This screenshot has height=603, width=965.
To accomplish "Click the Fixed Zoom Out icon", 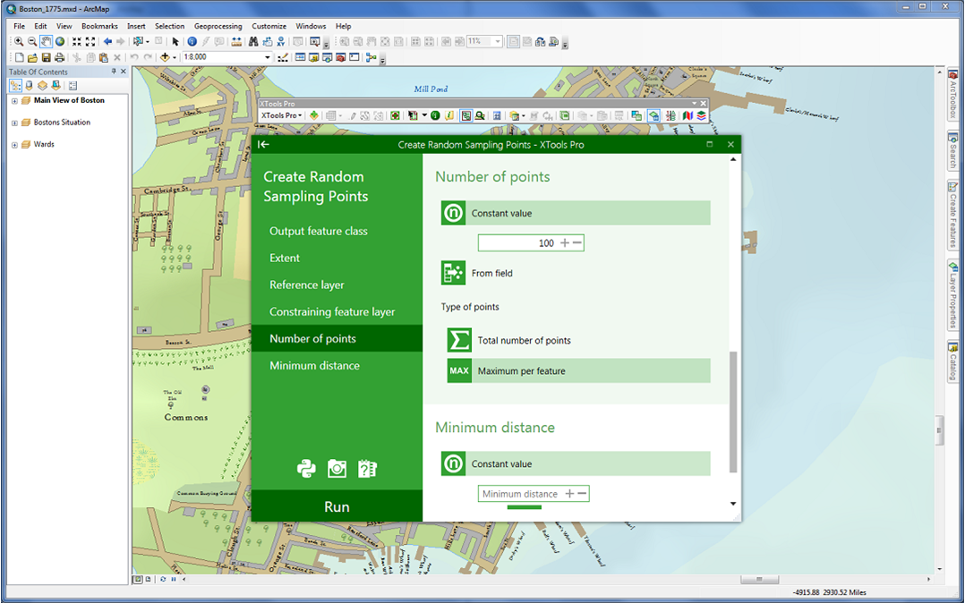I will (90, 42).
